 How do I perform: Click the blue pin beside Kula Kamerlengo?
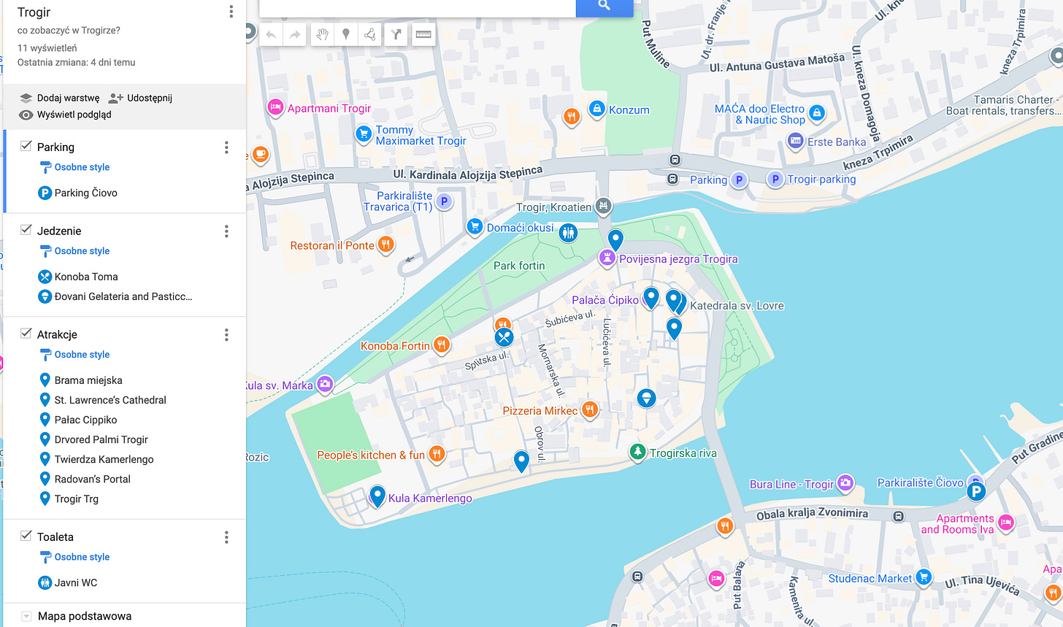pyautogui.click(x=377, y=496)
